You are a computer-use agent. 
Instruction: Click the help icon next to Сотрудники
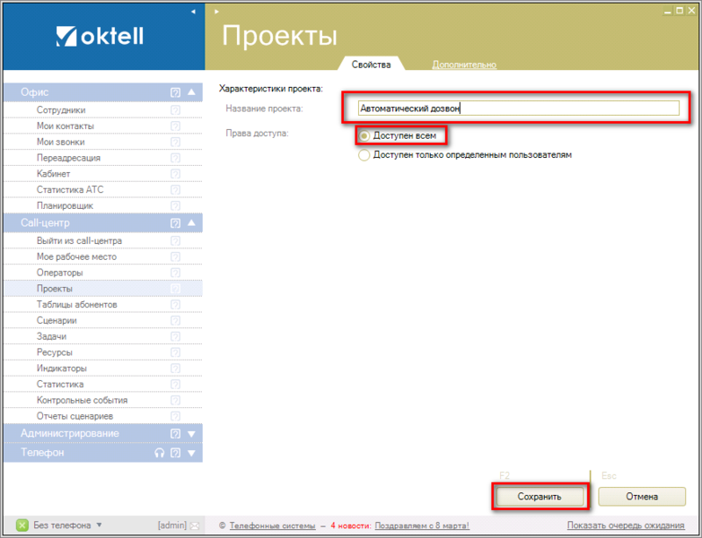coord(176,110)
